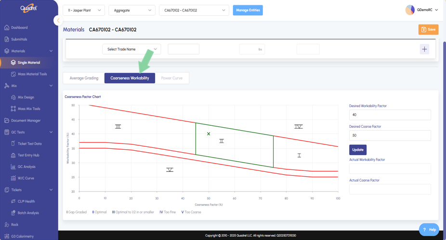Click the Submittals document icon
This screenshot has height=240, width=446.
pyautogui.click(x=7, y=39)
